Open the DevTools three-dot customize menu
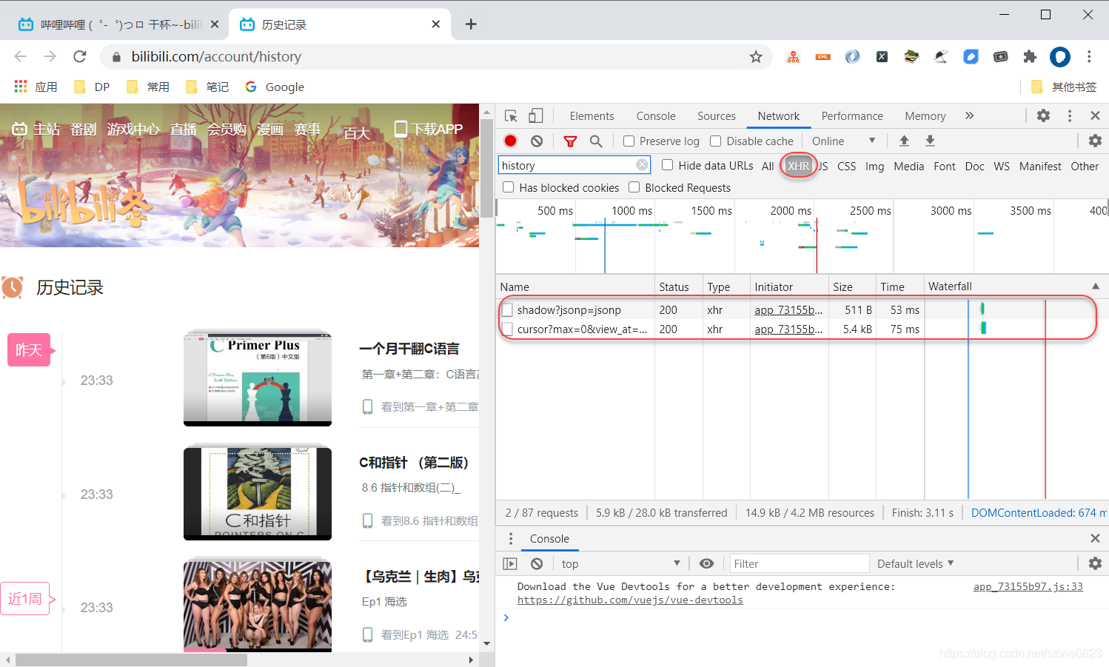The width and height of the screenshot is (1109, 667). coord(1070,115)
